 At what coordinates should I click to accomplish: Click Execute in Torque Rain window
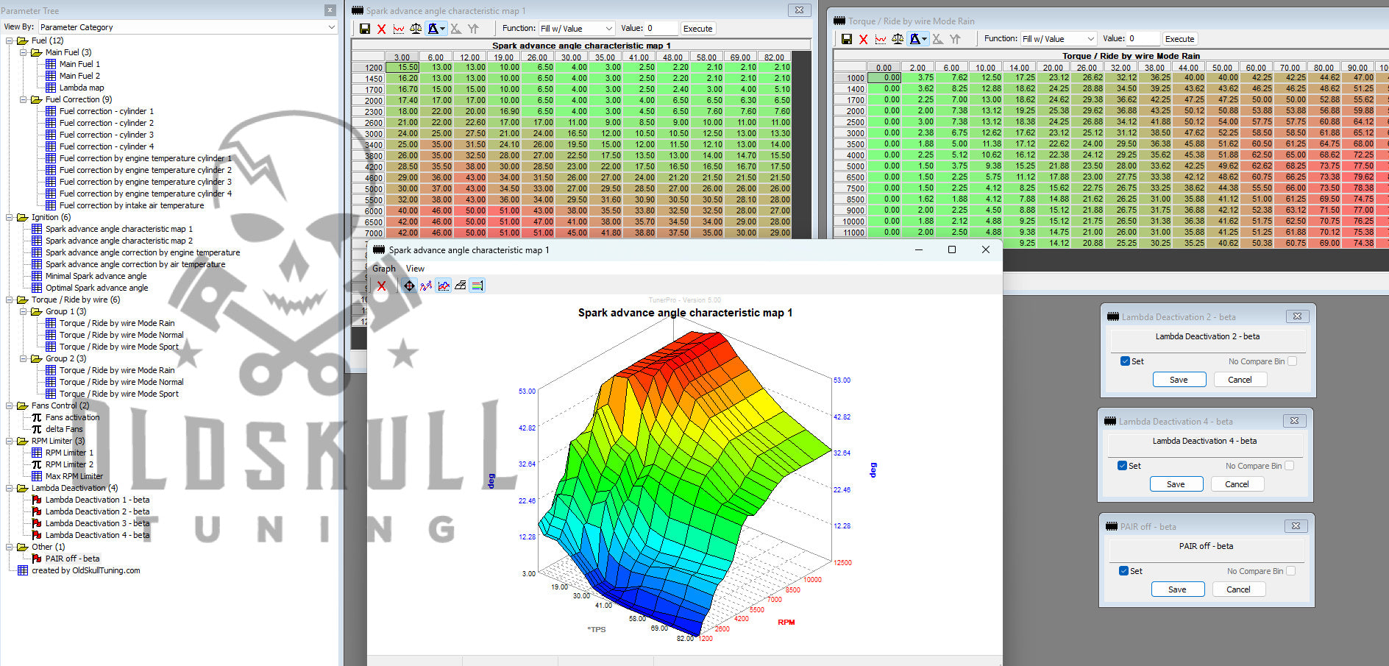coord(1179,39)
